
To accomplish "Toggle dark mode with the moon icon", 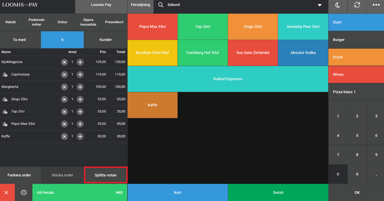I will [x=338, y=5].
